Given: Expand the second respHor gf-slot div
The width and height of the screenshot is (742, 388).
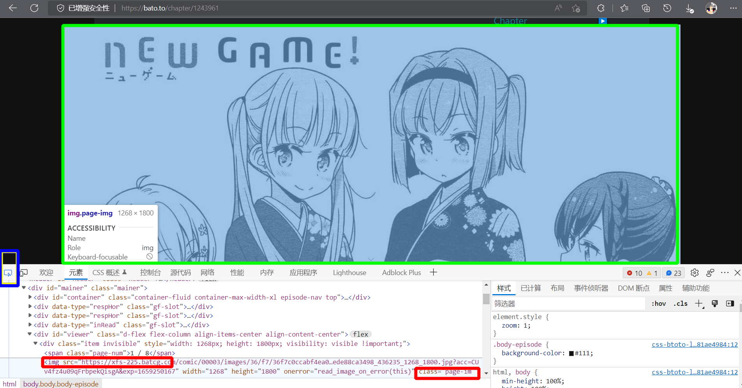Looking at the screenshot, I should pos(30,316).
